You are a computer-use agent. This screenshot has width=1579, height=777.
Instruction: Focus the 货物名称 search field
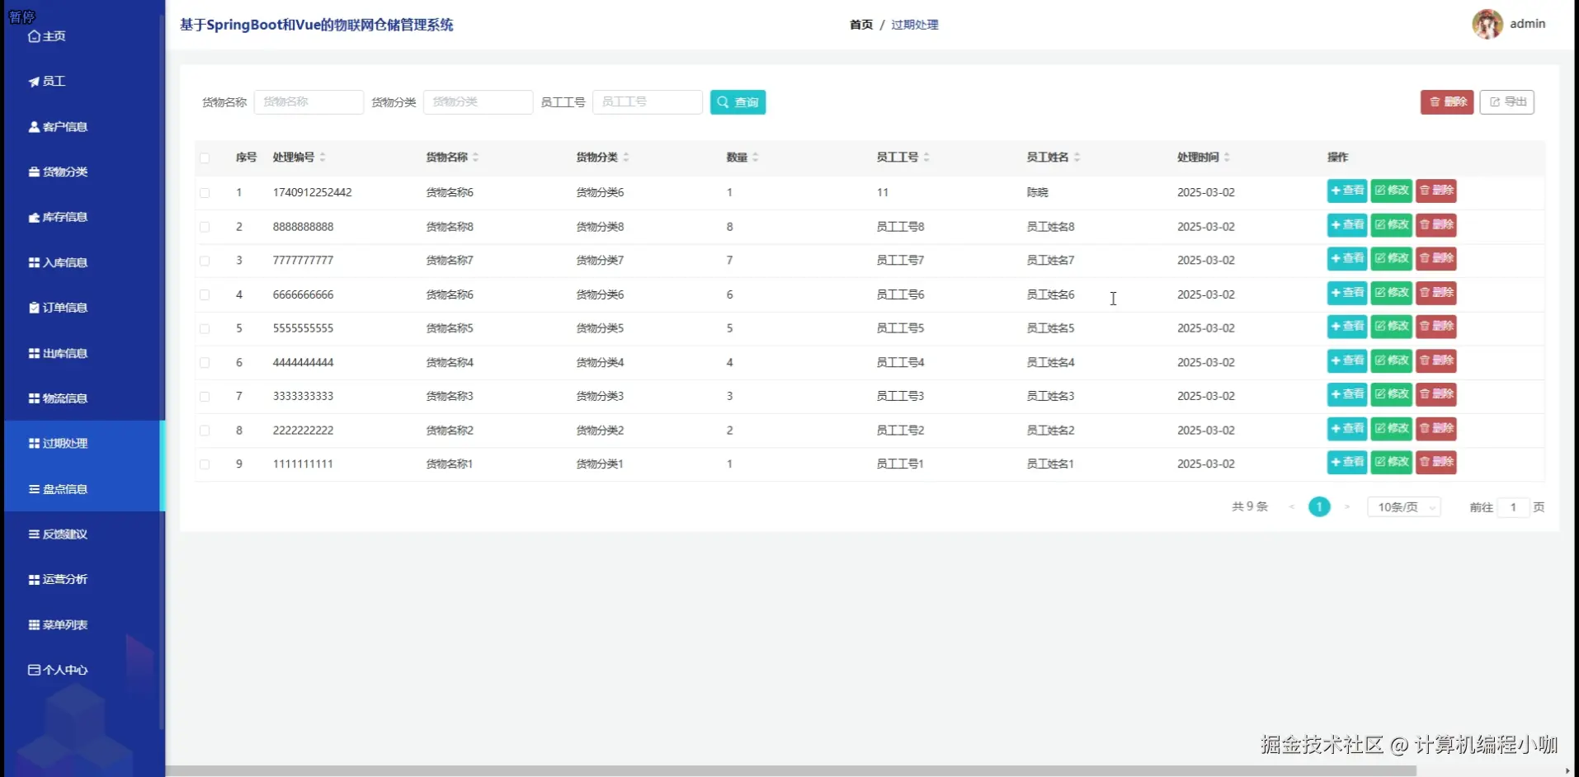(x=309, y=102)
